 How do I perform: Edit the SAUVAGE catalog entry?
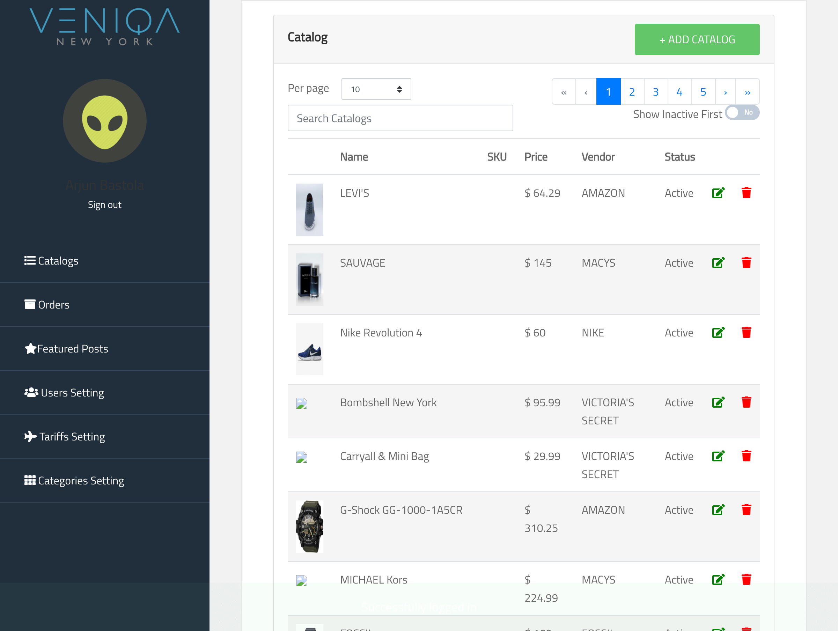pos(718,263)
